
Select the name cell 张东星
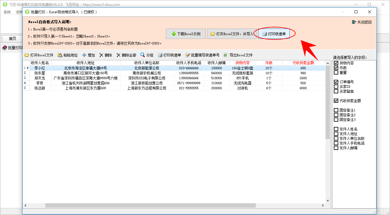tap(40, 73)
